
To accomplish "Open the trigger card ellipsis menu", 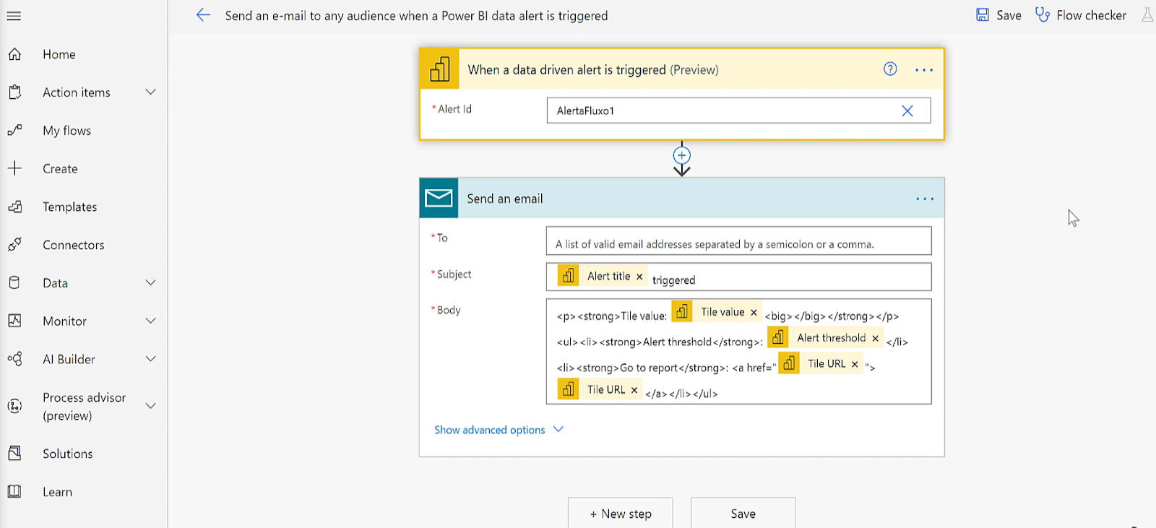I will tap(924, 70).
